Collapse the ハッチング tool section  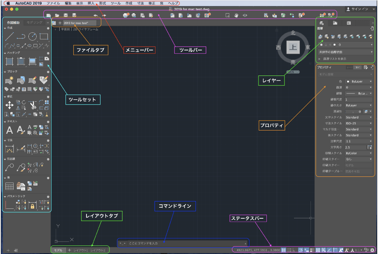point(5,53)
